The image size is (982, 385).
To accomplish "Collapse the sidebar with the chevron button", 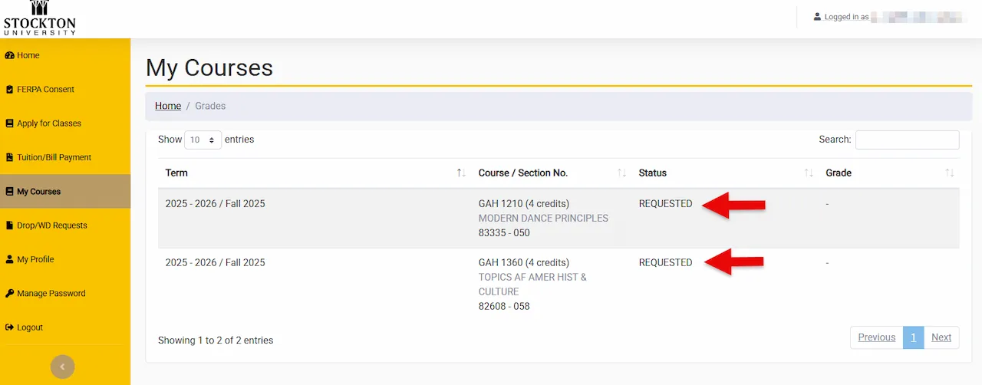I will (63, 367).
